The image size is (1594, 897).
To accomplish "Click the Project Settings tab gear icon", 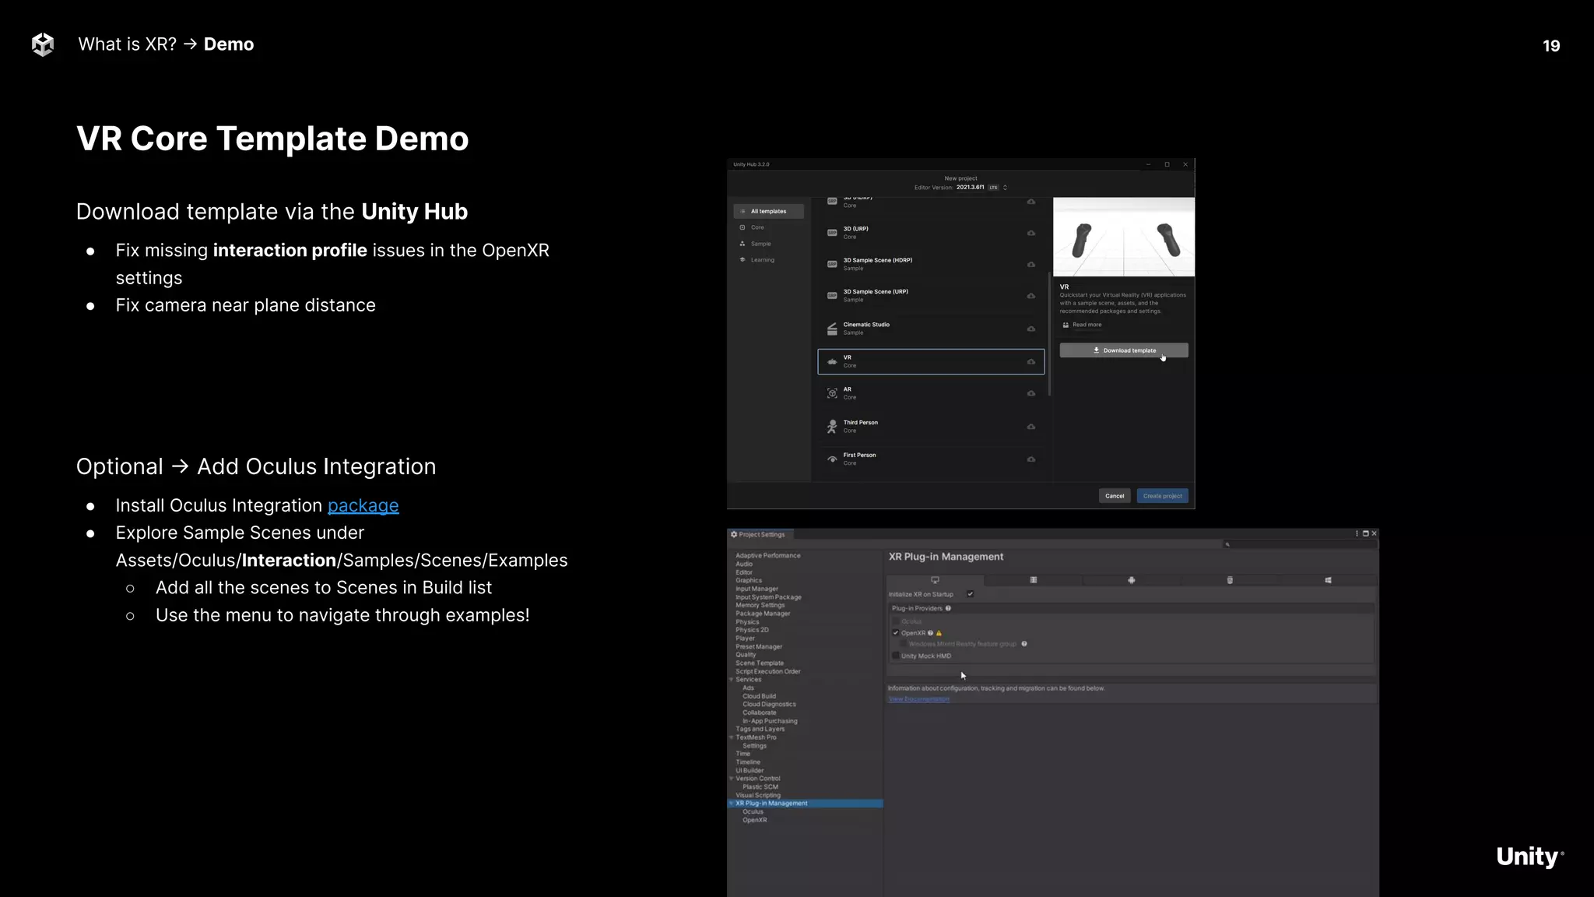I will 734,534.
